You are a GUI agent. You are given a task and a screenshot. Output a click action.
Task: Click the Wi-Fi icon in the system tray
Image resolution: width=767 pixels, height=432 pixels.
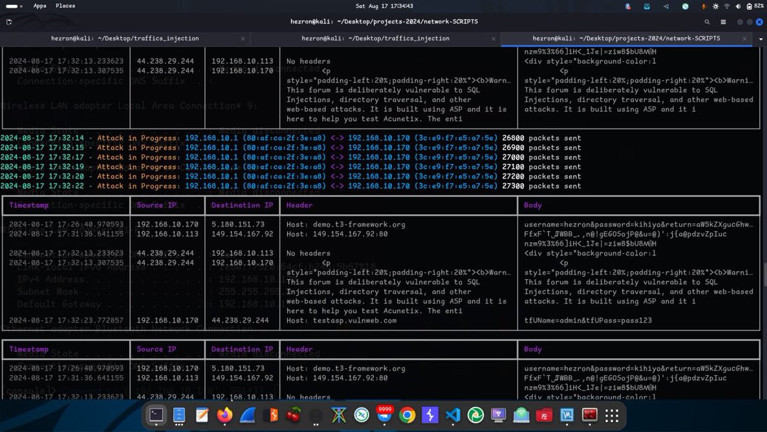tap(727, 6)
